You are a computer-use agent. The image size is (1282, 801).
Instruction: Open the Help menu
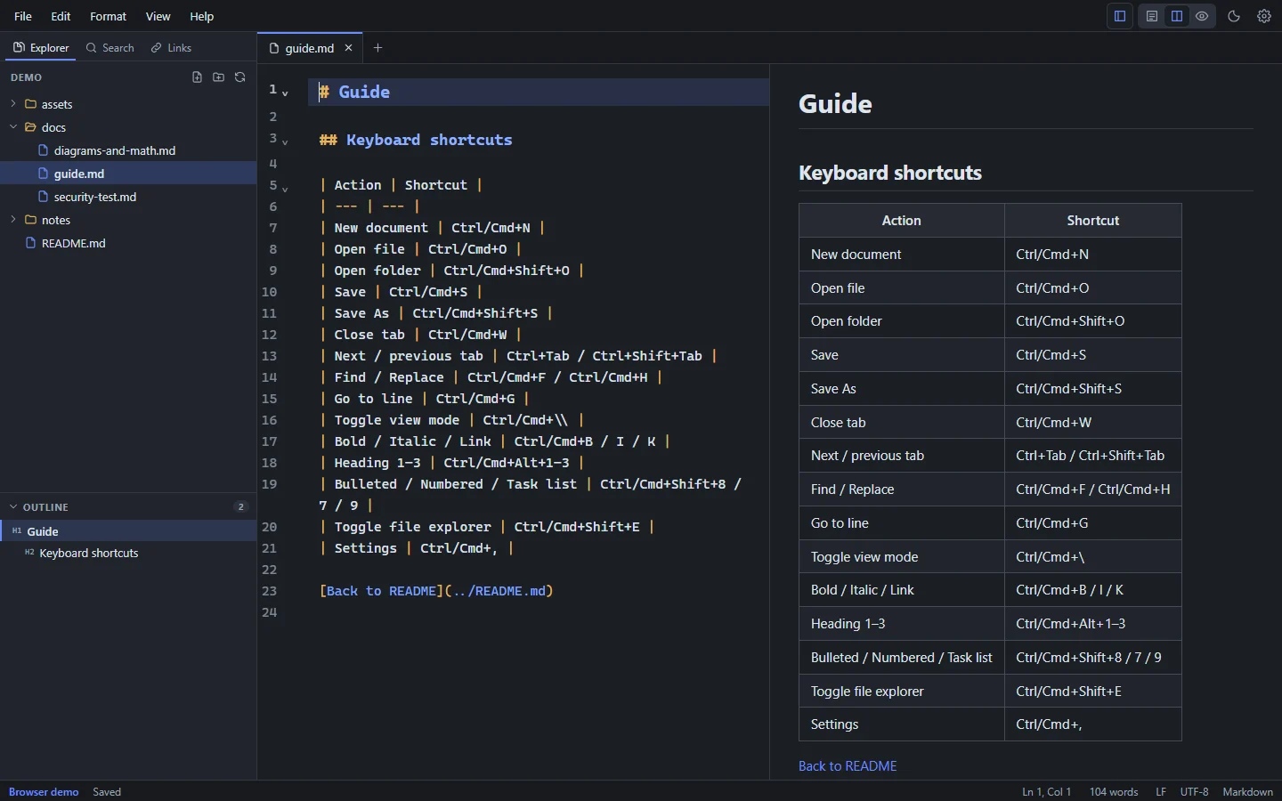(x=202, y=16)
